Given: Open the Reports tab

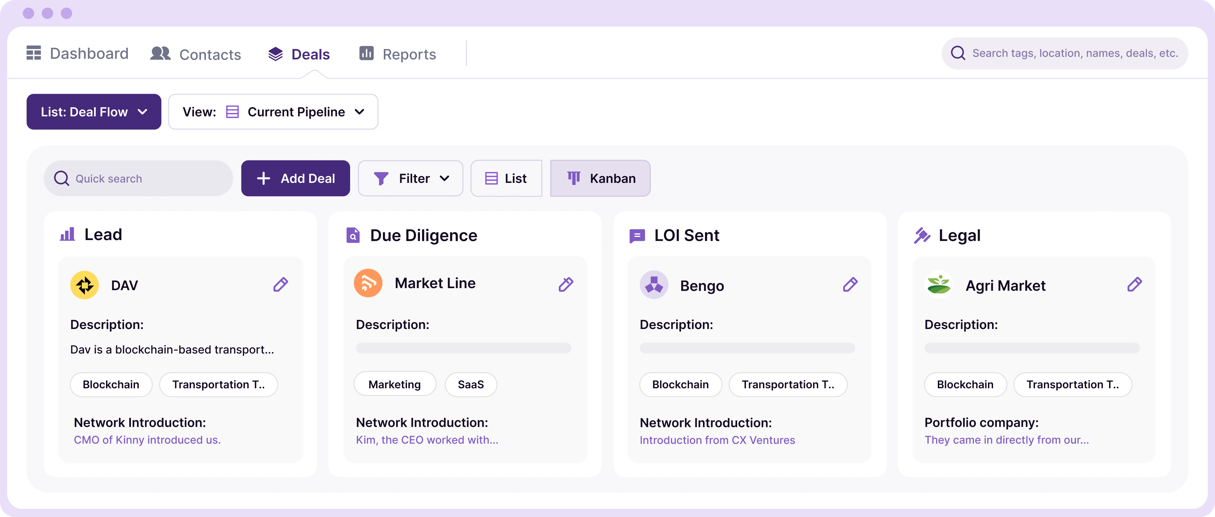Looking at the screenshot, I should point(397,54).
